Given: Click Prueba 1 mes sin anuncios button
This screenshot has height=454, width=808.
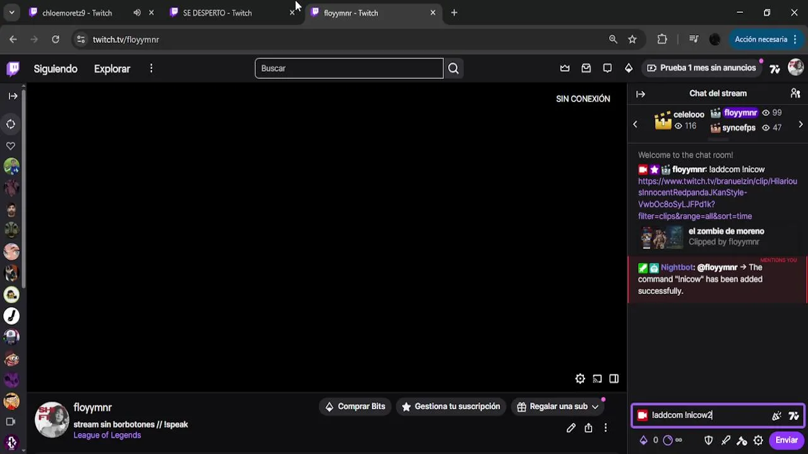Looking at the screenshot, I should (701, 68).
